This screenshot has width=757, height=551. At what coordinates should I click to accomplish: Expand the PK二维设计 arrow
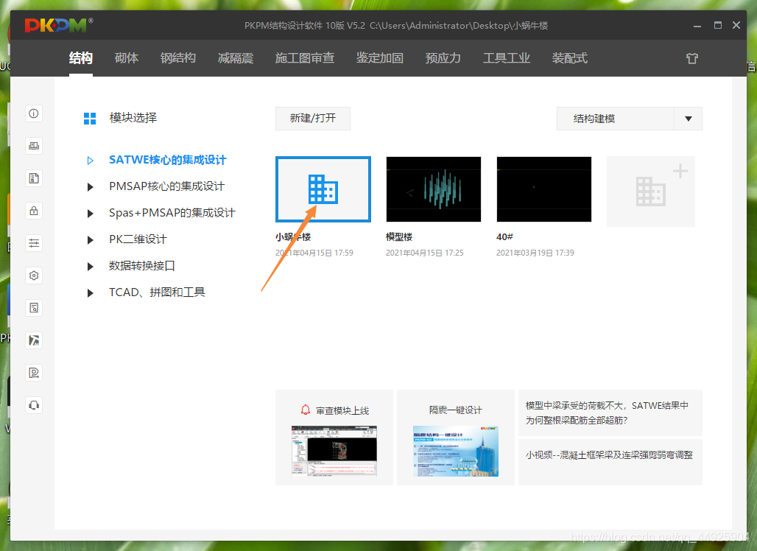(91, 240)
